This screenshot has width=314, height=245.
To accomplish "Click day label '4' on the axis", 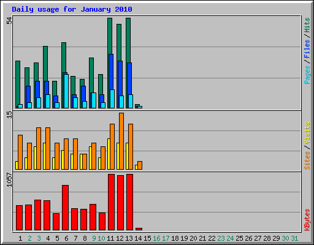I will 48,238.
